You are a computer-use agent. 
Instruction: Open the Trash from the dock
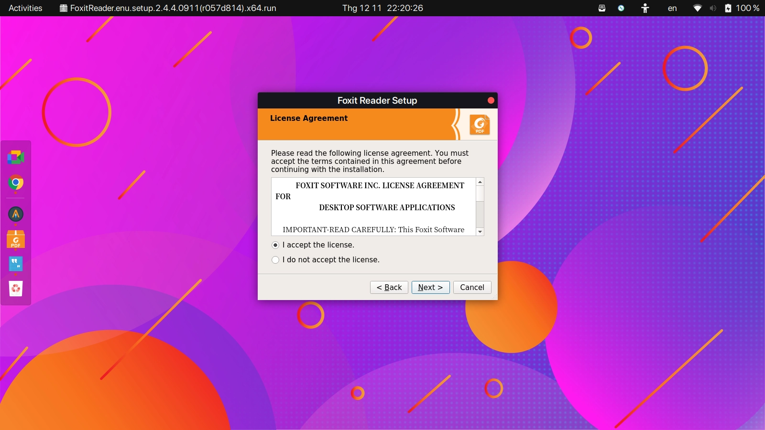16,289
